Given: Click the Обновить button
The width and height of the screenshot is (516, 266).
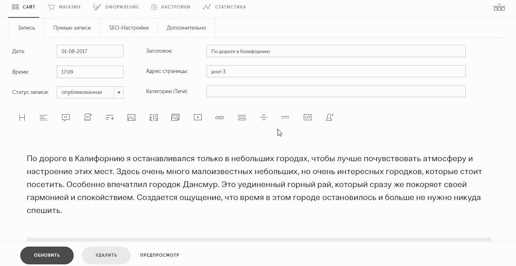Looking at the screenshot, I should 47,255.
